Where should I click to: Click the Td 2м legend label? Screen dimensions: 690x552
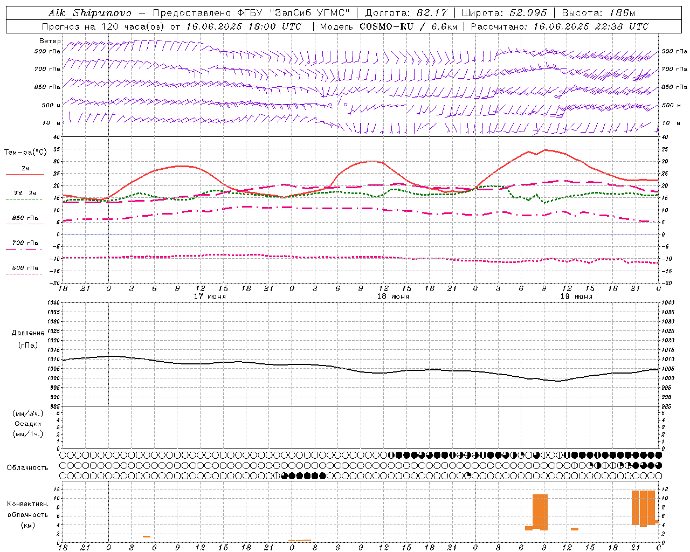25,193
